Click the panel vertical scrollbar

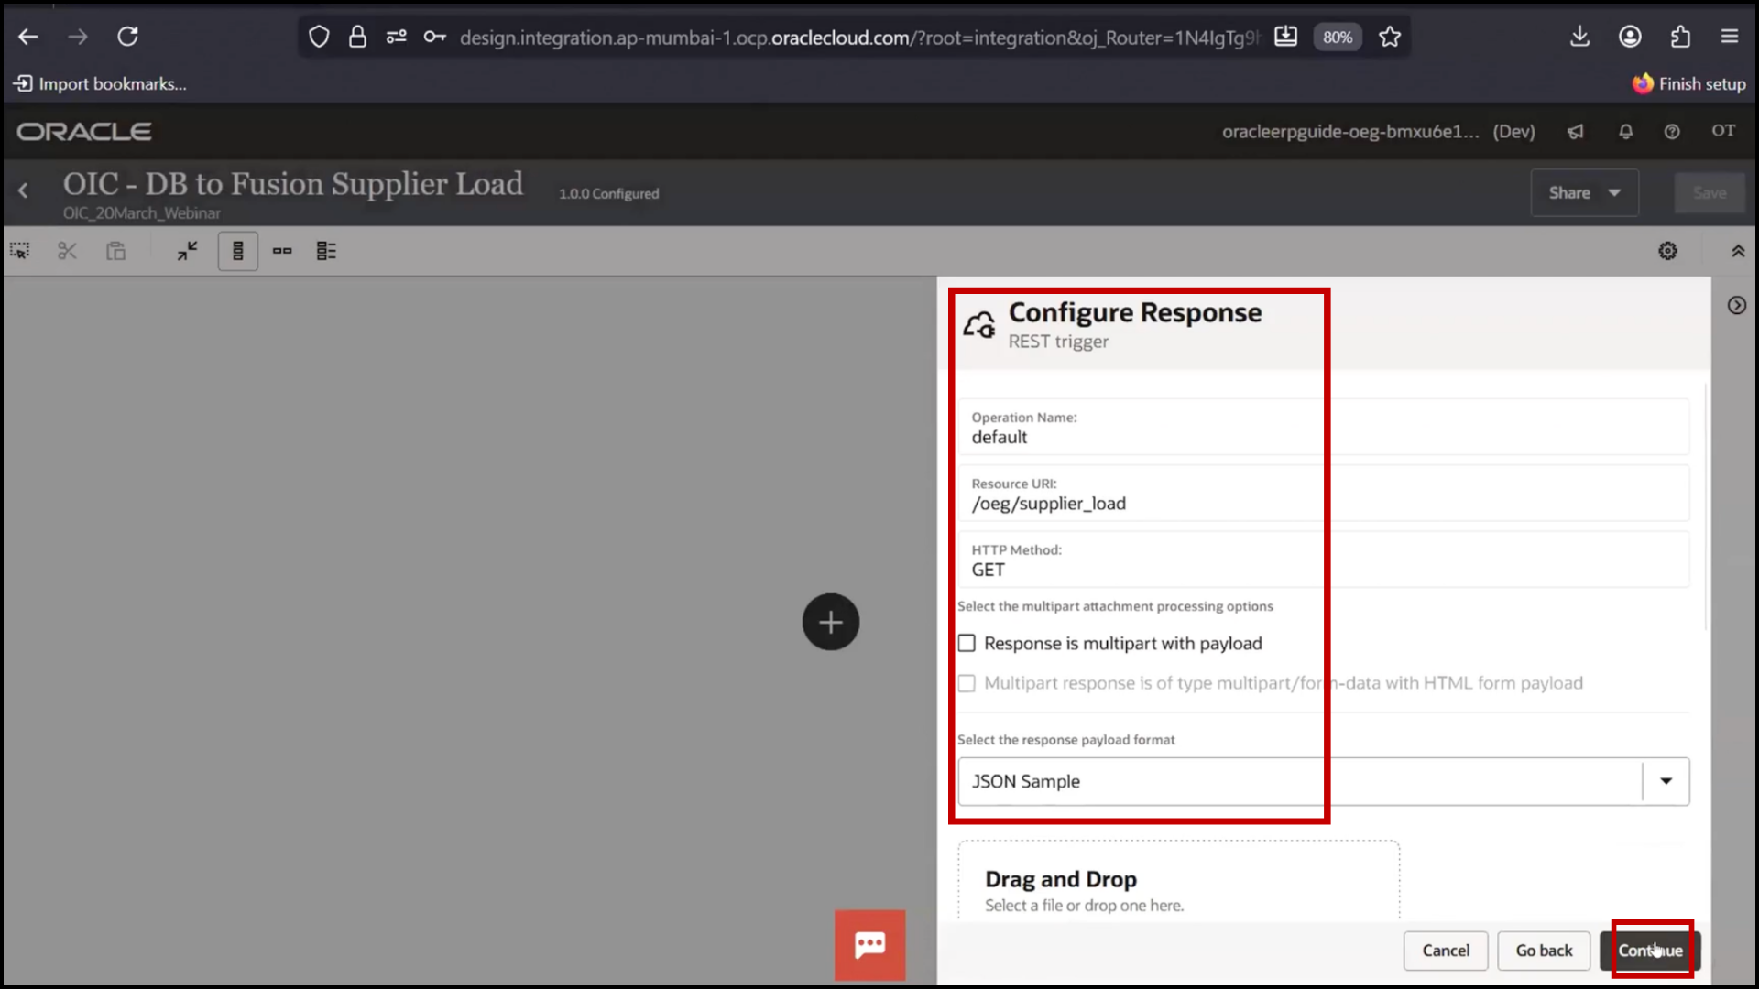[x=1706, y=506]
